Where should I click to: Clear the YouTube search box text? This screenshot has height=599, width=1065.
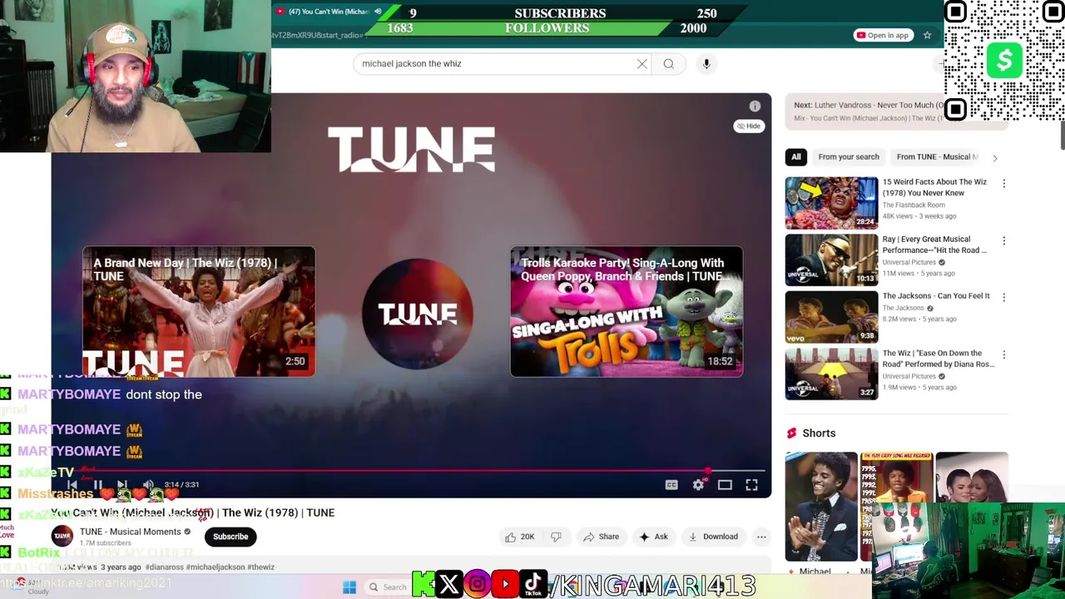(x=642, y=64)
